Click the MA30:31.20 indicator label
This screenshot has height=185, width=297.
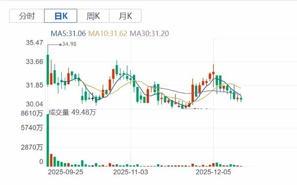tap(149, 34)
